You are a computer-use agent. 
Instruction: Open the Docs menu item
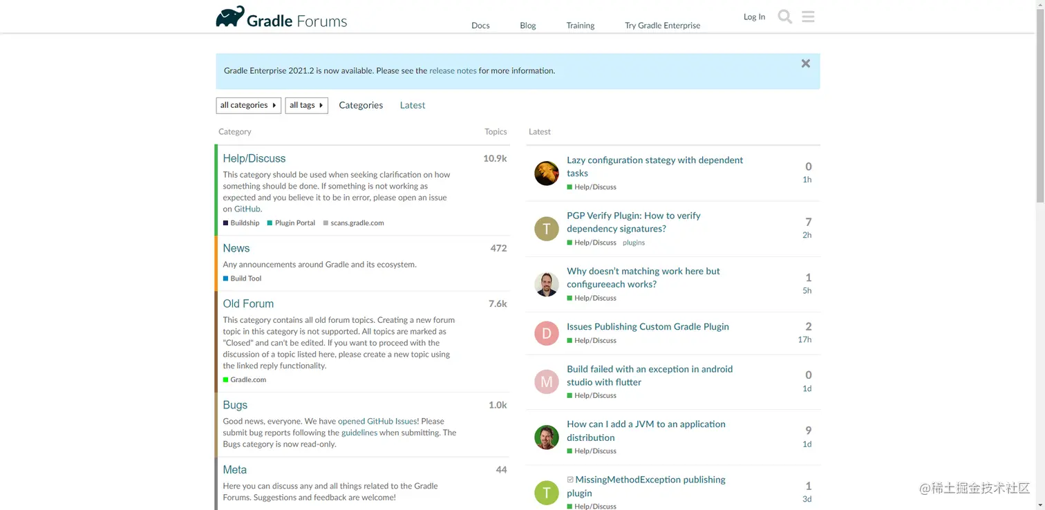tap(480, 26)
